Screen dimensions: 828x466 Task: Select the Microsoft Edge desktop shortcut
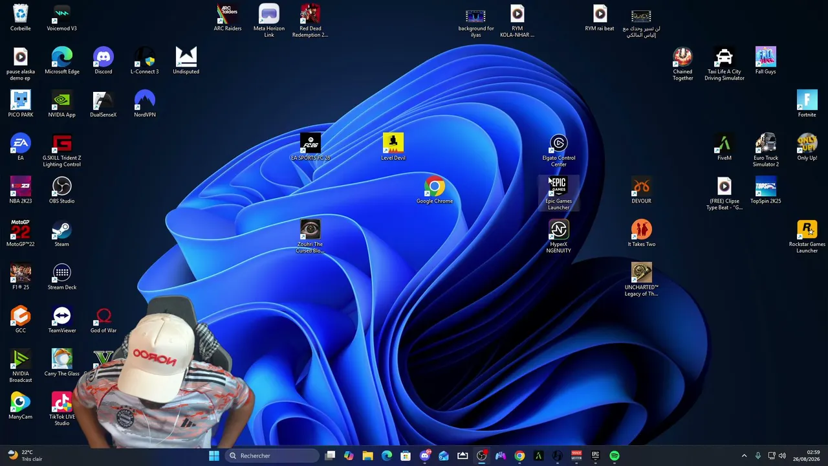coord(62,61)
